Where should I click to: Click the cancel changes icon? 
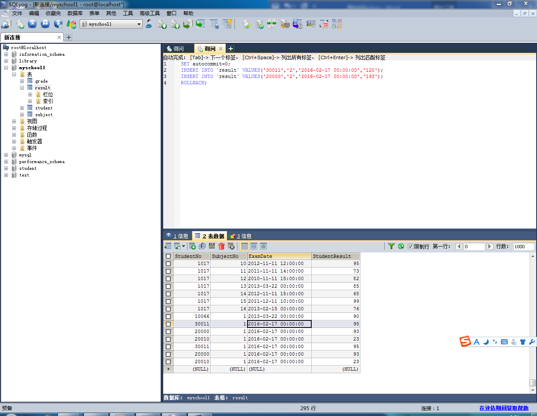pos(231,246)
